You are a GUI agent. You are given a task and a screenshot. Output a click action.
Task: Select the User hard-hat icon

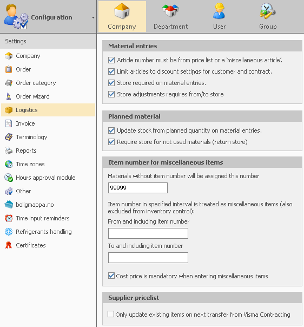[219, 11]
